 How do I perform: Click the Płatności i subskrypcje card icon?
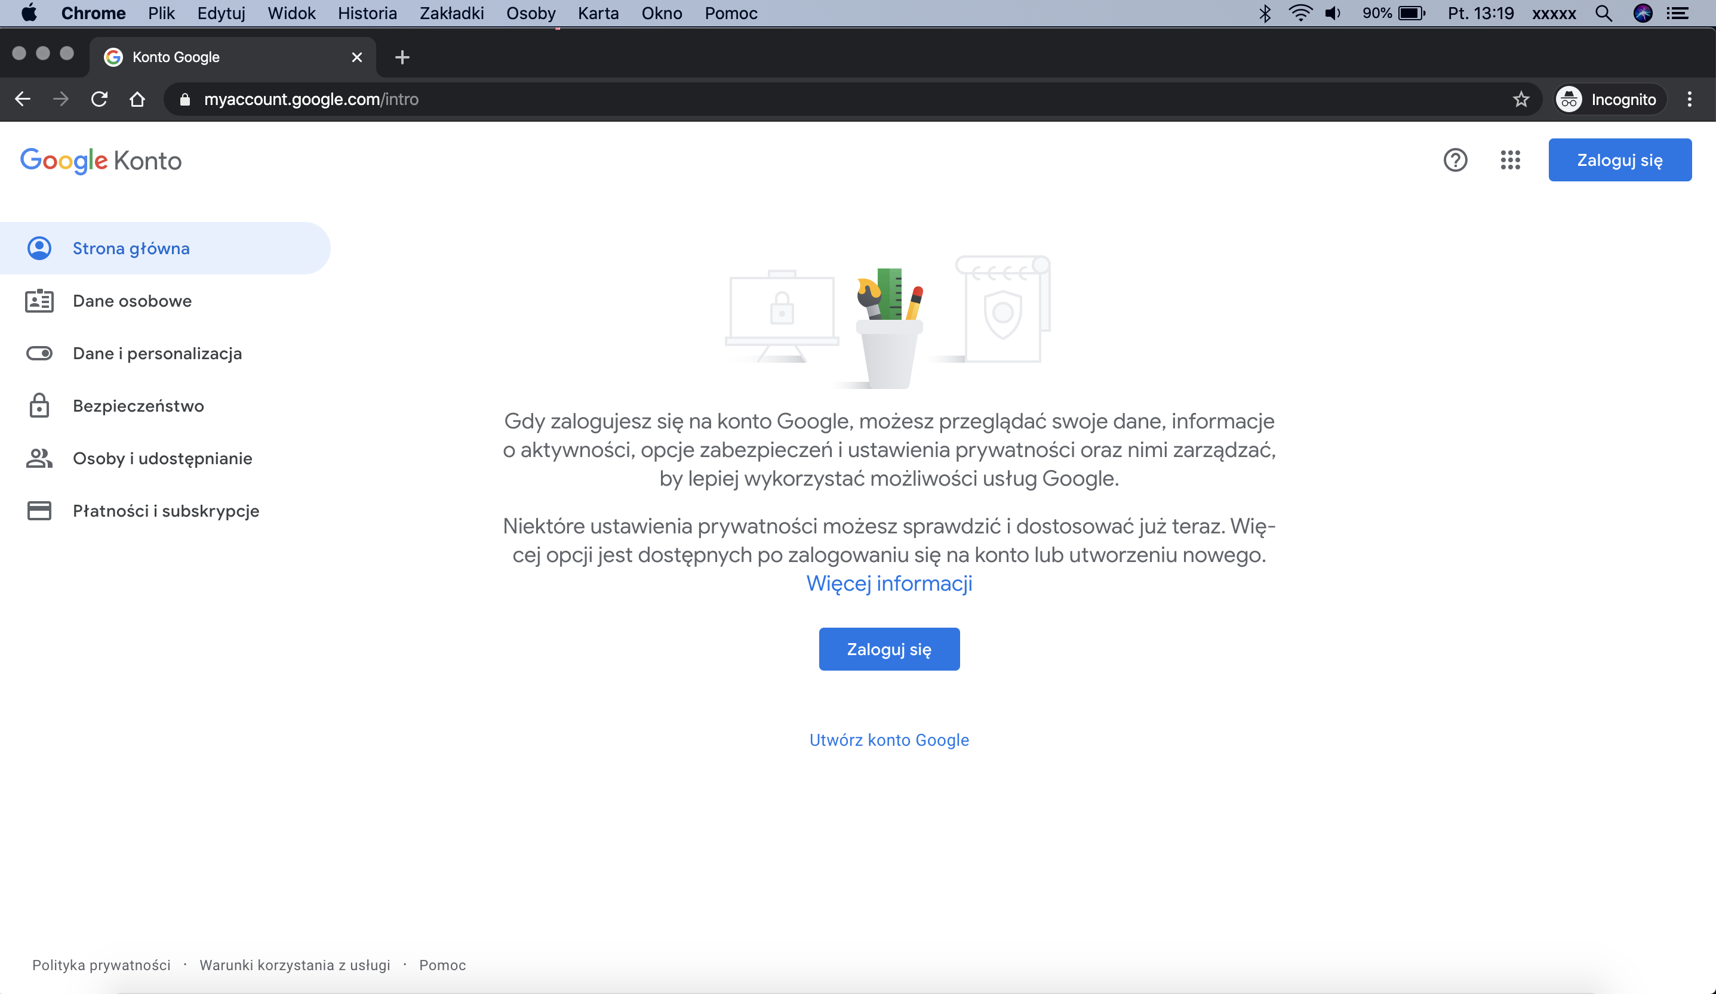(39, 510)
